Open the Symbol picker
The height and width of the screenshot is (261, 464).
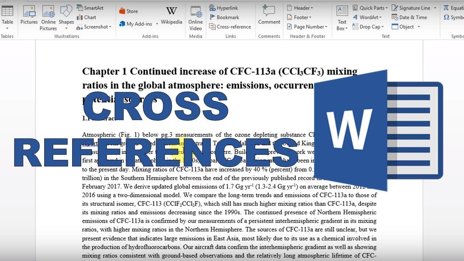click(453, 17)
